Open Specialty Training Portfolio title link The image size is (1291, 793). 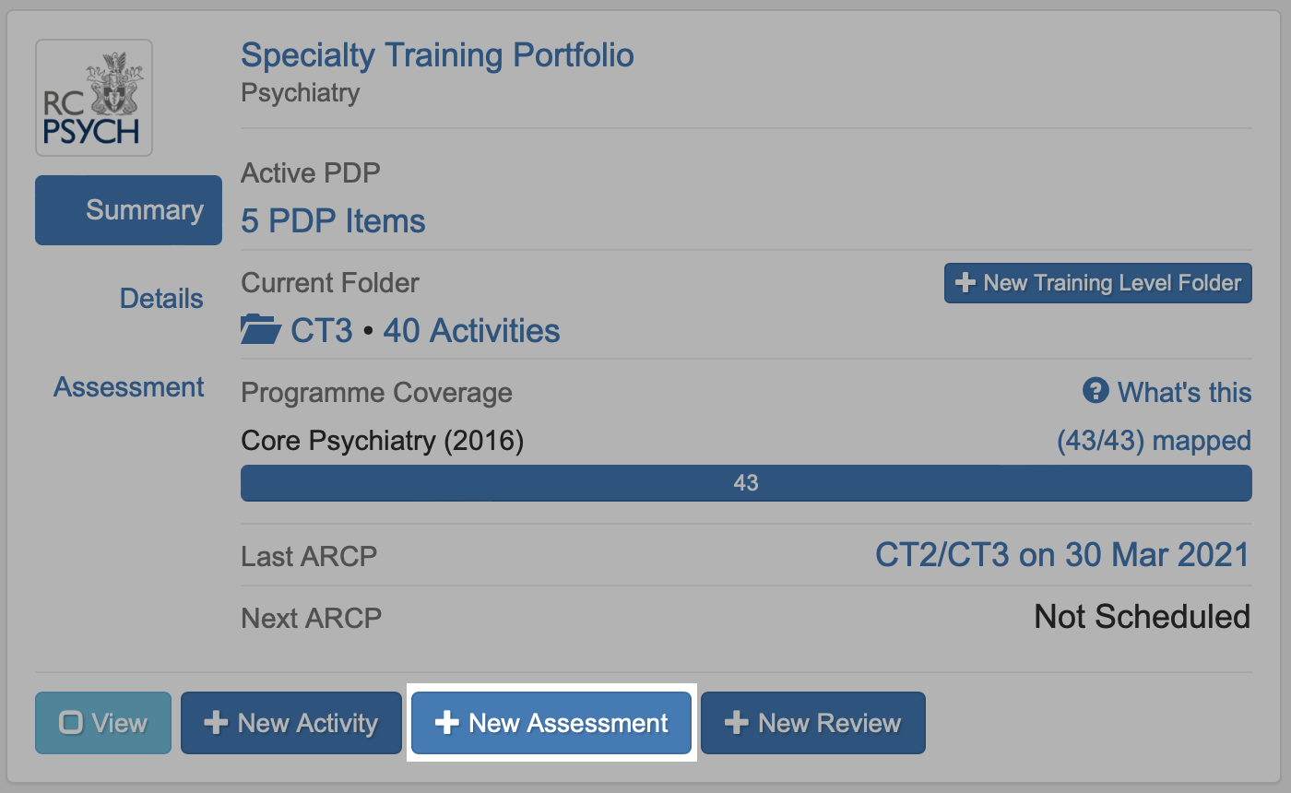pos(437,55)
